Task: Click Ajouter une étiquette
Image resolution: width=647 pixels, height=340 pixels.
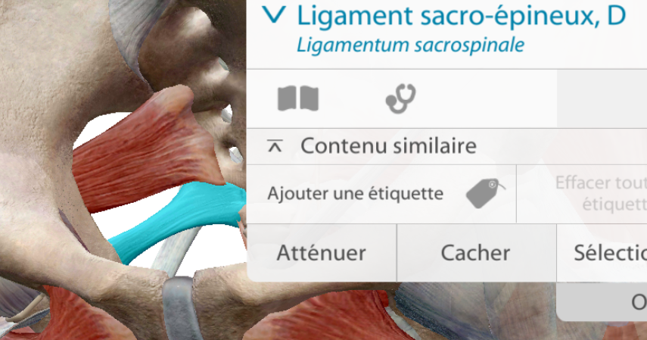Action: point(355,193)
